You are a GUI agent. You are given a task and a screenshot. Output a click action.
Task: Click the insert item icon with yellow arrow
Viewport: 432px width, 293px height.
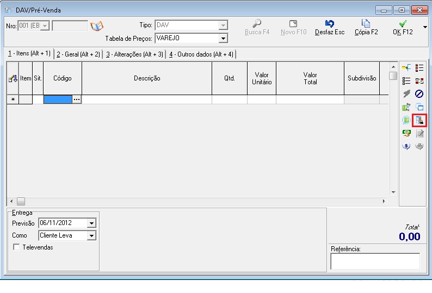point(406,67)
